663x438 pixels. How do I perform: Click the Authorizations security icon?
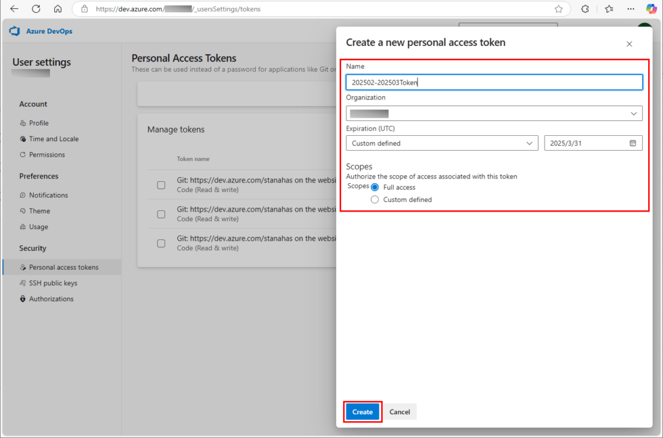click(23, 299)
